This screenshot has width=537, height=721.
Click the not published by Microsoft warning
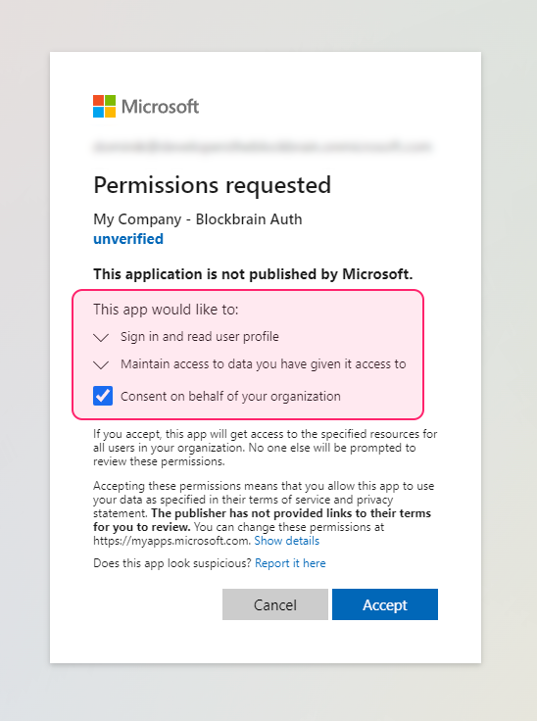(x=253, y=274)
